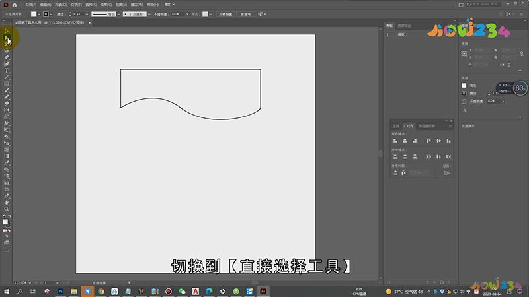Image resolution: width=529 pixels, height=297 pixels.
Task: Open Align panel flyout menu
Action: [450, 126]
